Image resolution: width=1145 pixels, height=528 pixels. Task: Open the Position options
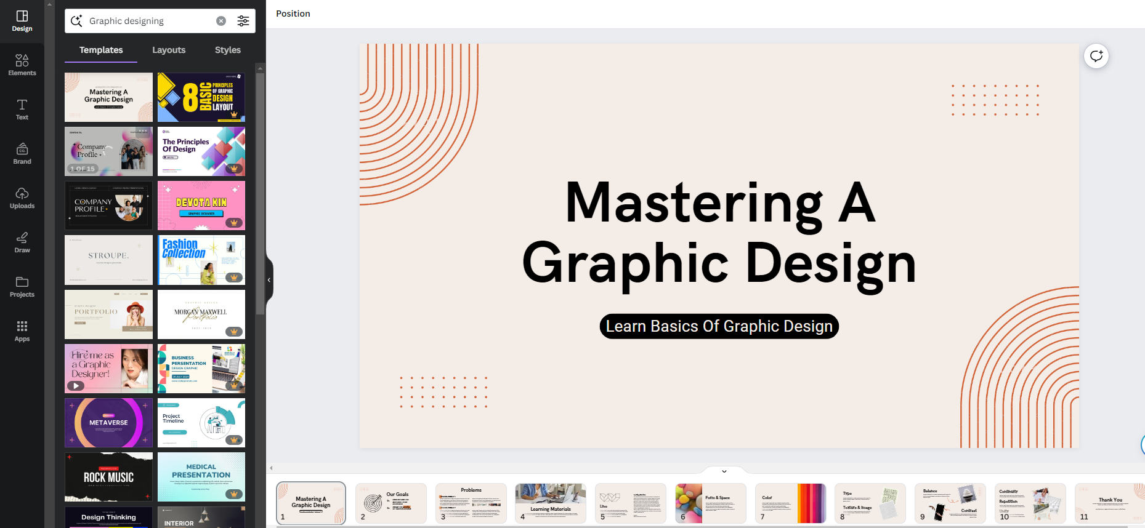293,14
